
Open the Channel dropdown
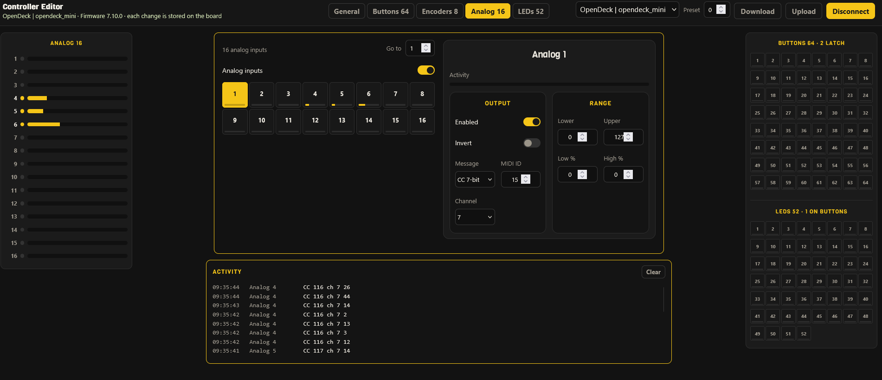click(475, 217)
